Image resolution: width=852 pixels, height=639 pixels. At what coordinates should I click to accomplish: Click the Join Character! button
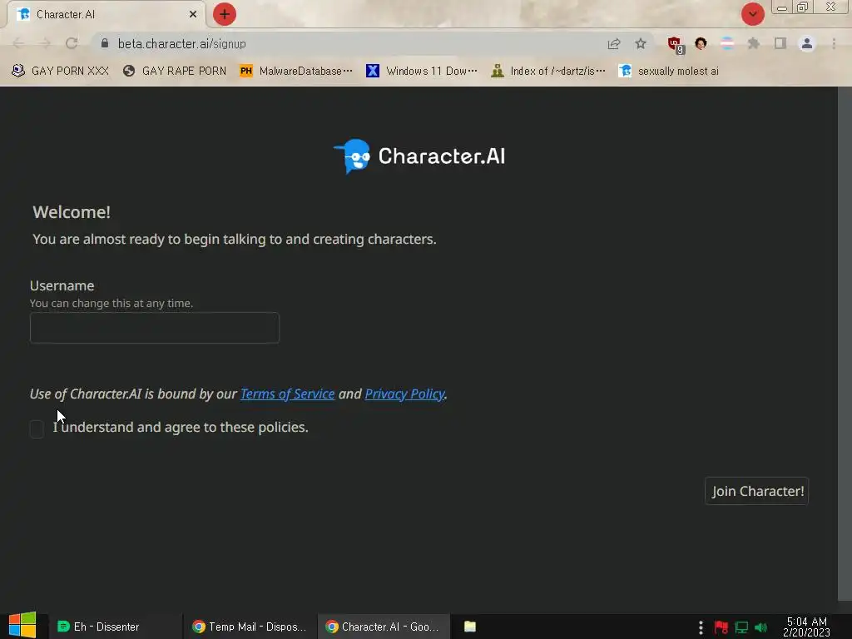coord(757,491)
